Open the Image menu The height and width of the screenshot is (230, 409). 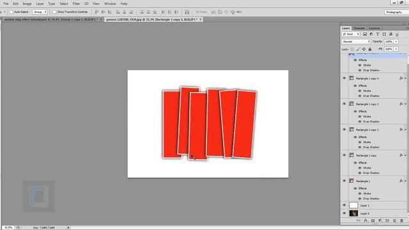coord(27,4)
